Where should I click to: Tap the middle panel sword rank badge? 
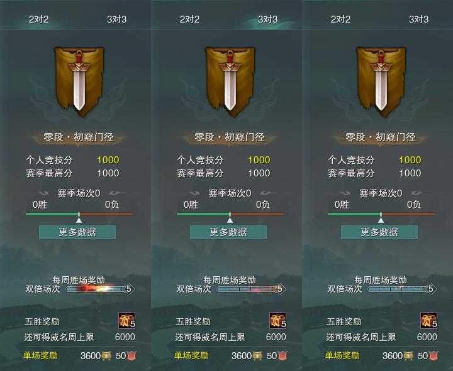pos(230,82)
